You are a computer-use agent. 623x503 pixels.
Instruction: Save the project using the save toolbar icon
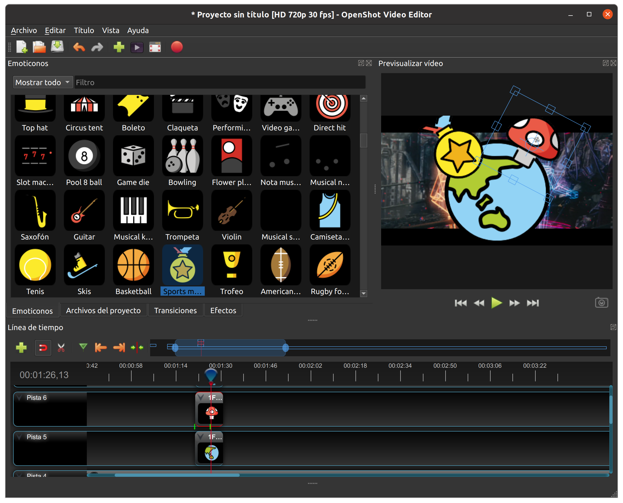[57, 47]
